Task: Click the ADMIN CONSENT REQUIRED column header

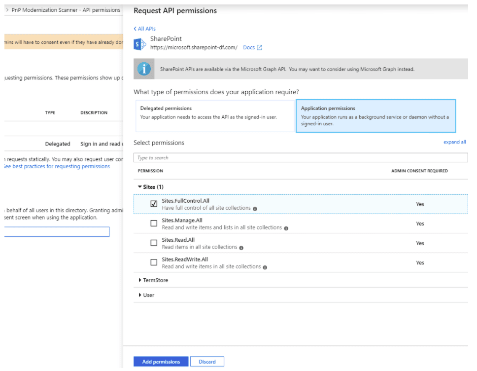Action: (x=419, y=171)
